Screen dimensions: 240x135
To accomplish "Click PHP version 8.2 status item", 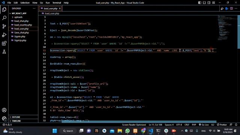I will (213, 125).
